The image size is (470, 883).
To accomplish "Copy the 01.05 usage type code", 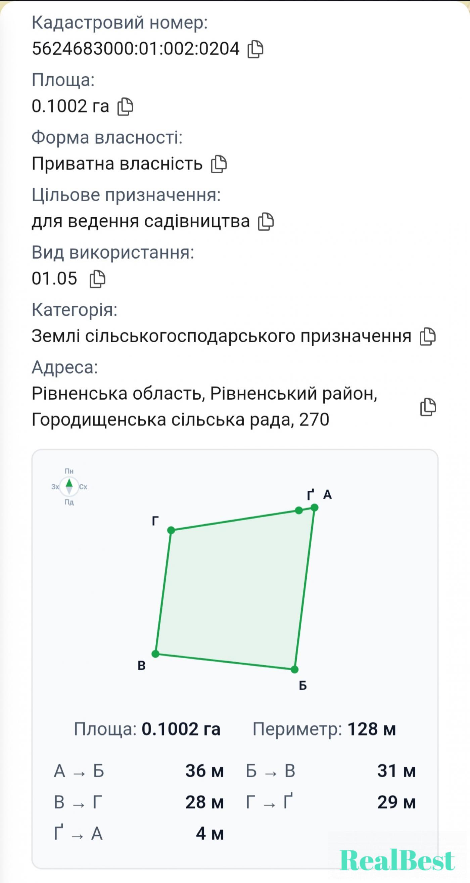I will [x=97, y=279].
